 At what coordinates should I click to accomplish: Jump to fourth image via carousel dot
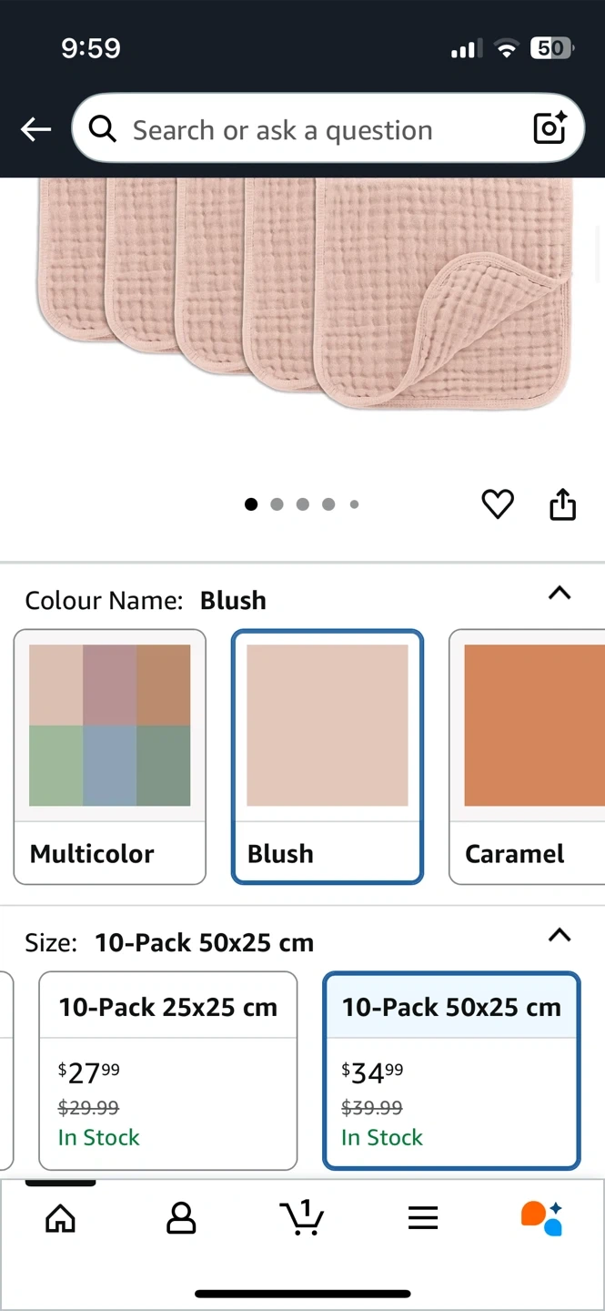328,504
